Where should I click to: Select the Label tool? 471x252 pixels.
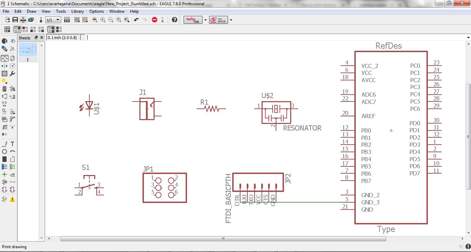coord(12,174)
